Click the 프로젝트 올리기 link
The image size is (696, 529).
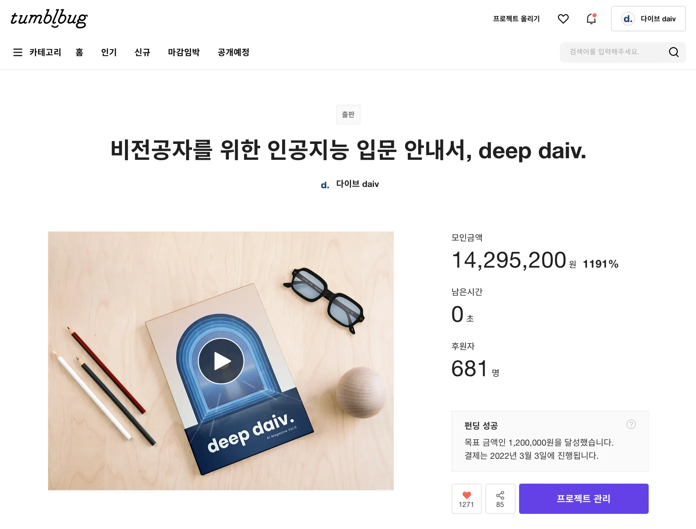click(516, 19)
